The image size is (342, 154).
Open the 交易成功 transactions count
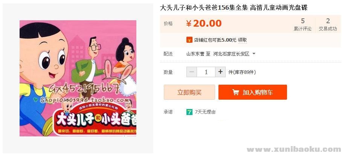[x=328, y=24]
